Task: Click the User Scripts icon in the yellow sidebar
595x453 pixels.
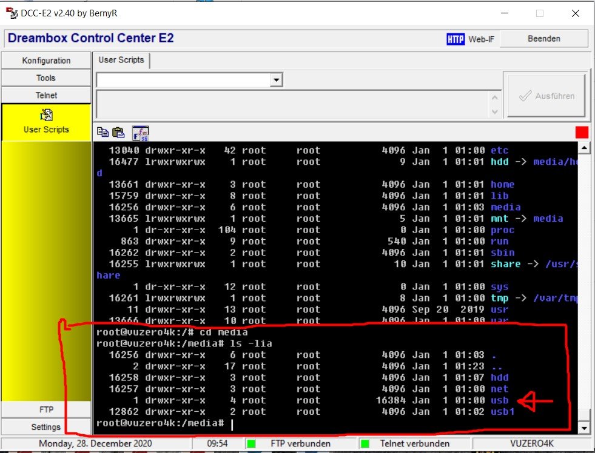Action: coord(46,115)
